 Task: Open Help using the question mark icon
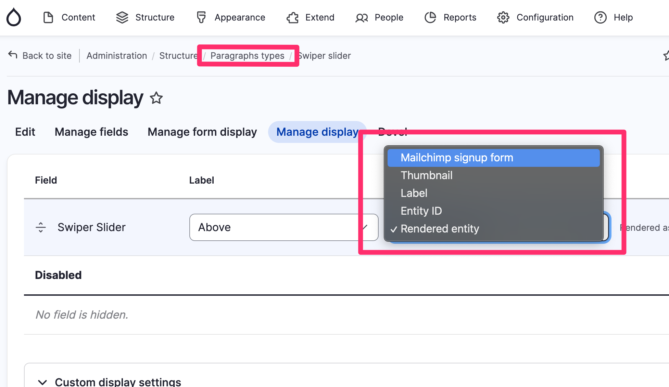tap(600, 17)
